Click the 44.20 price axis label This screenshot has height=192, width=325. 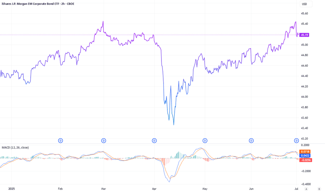pyautogui.click(x=304, y=86)
